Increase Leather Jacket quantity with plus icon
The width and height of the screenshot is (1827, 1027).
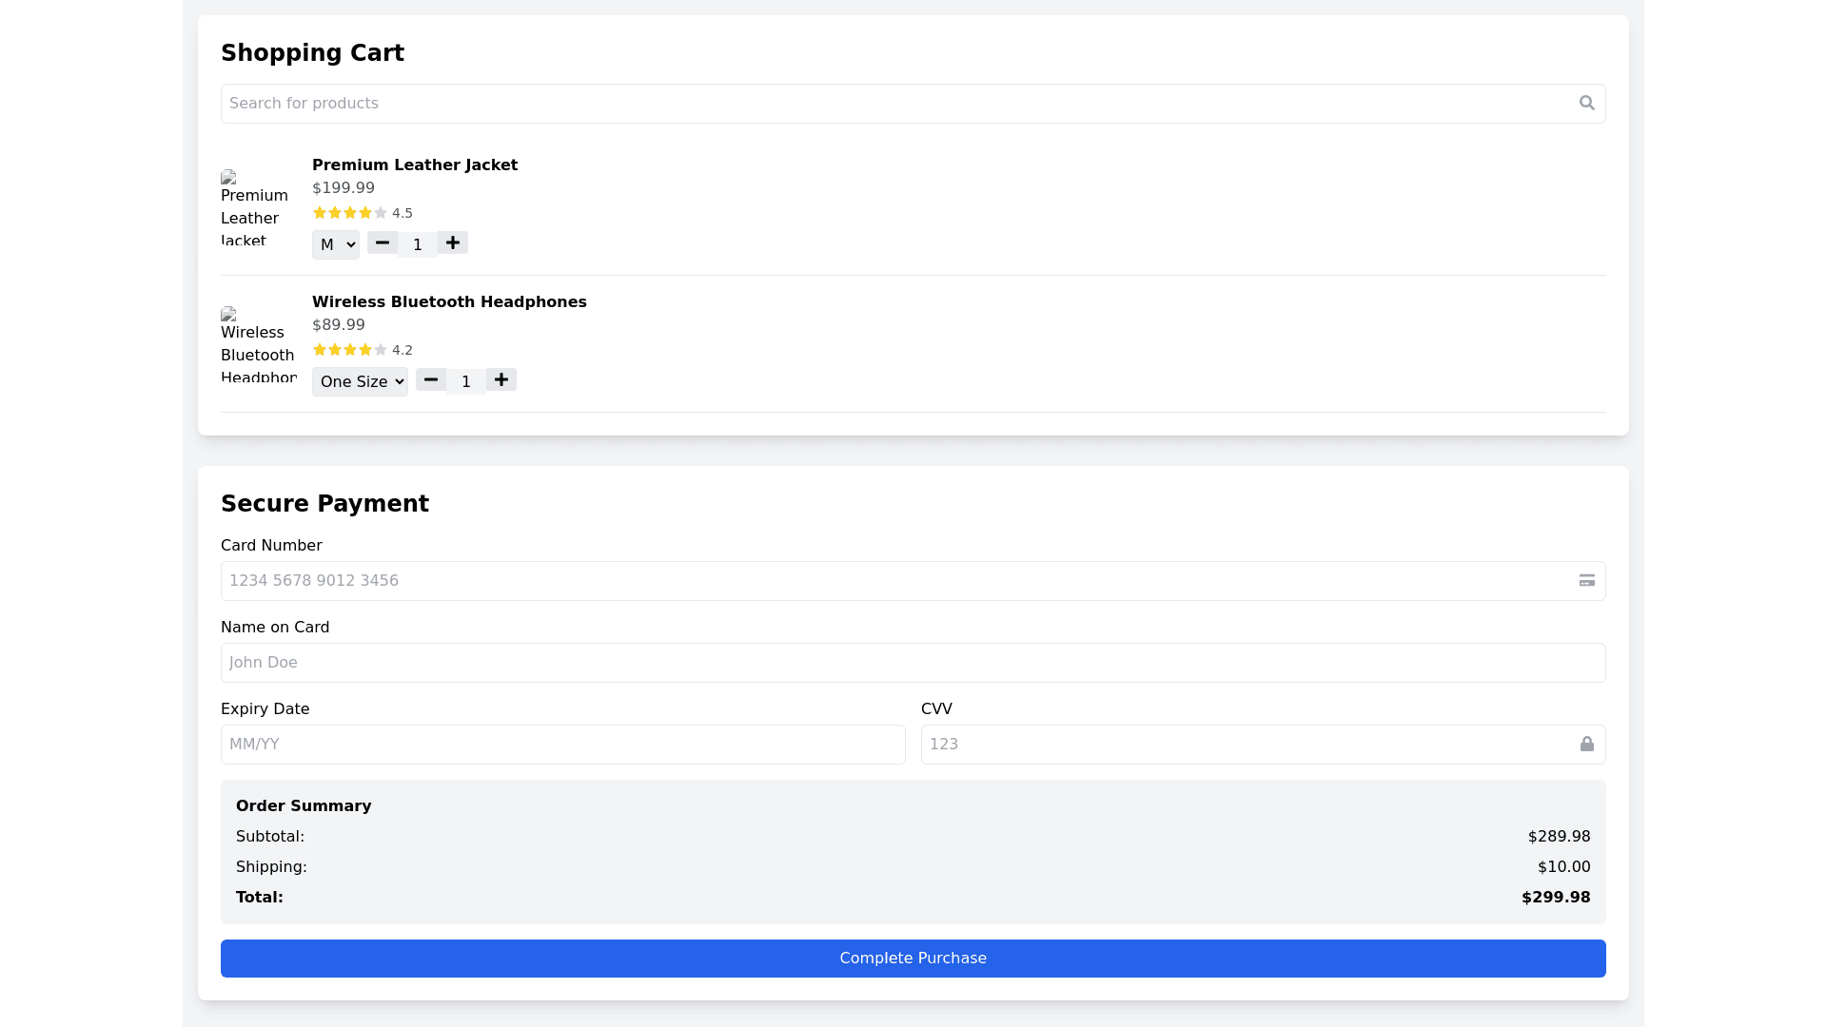coord(453,242)
